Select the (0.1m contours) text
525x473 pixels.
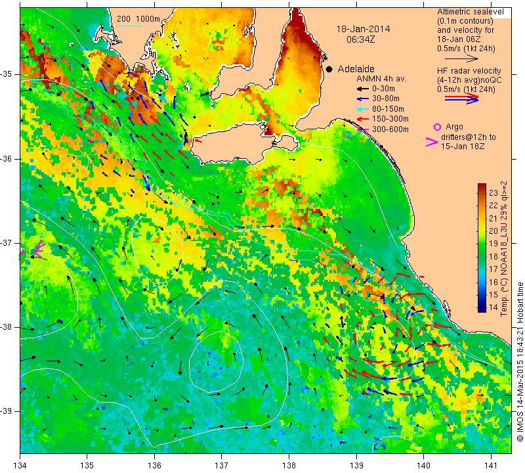tap(465, 21)
